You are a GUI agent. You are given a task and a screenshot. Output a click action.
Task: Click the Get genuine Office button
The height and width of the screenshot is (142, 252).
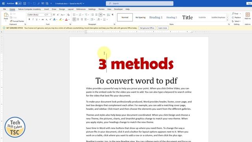coord(147,28)
